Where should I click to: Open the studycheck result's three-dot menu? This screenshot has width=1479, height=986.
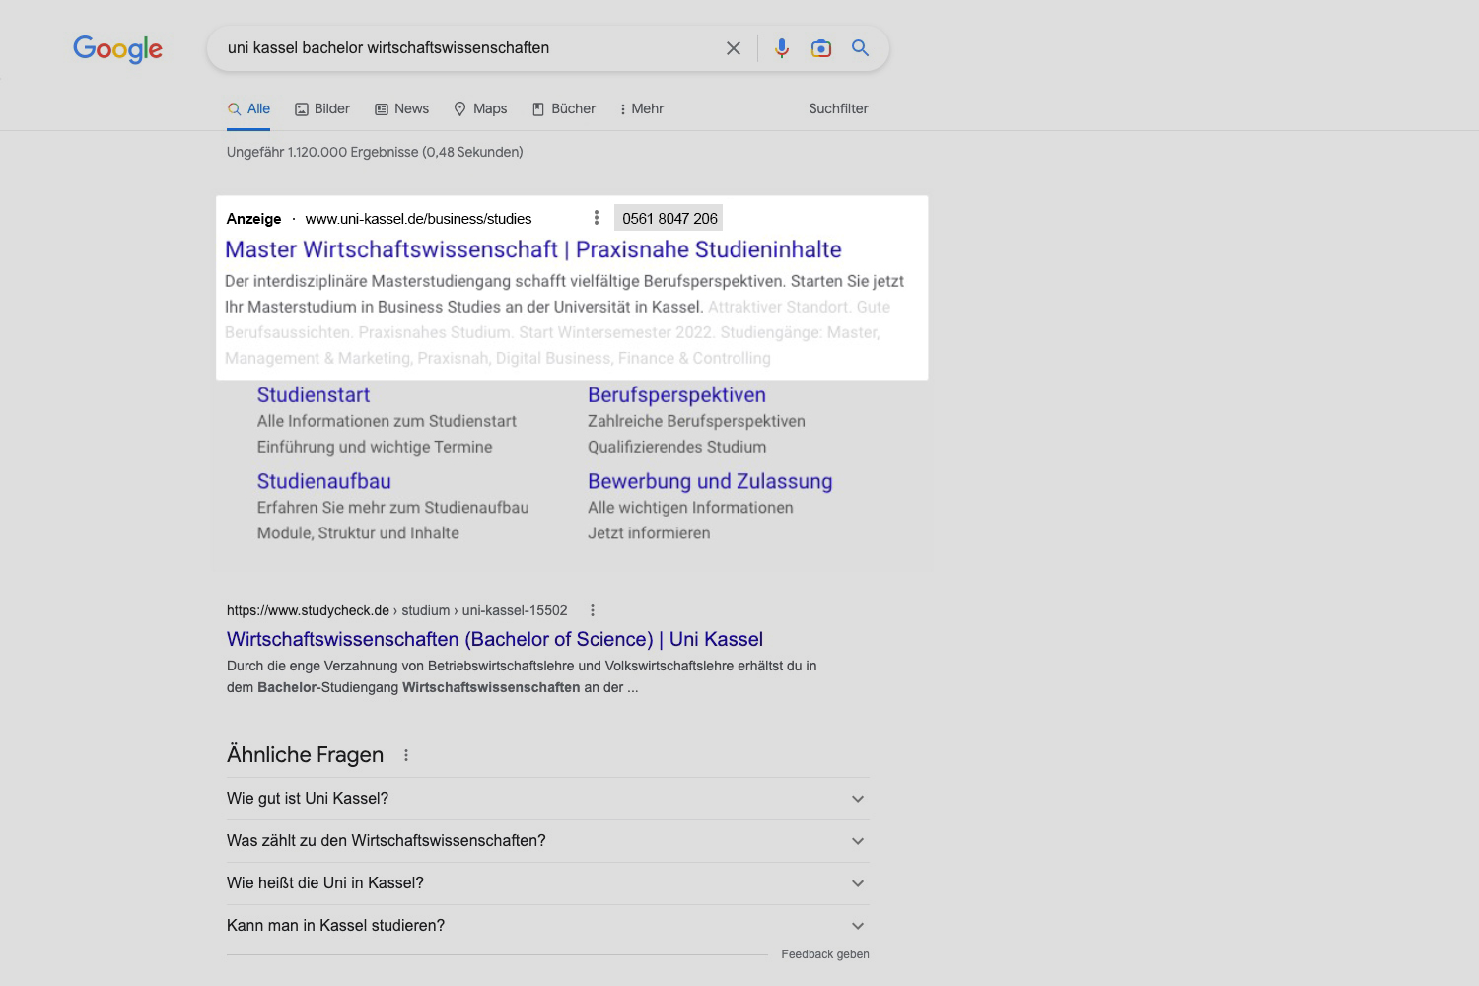pyautogui.click(x=593, y=610)
